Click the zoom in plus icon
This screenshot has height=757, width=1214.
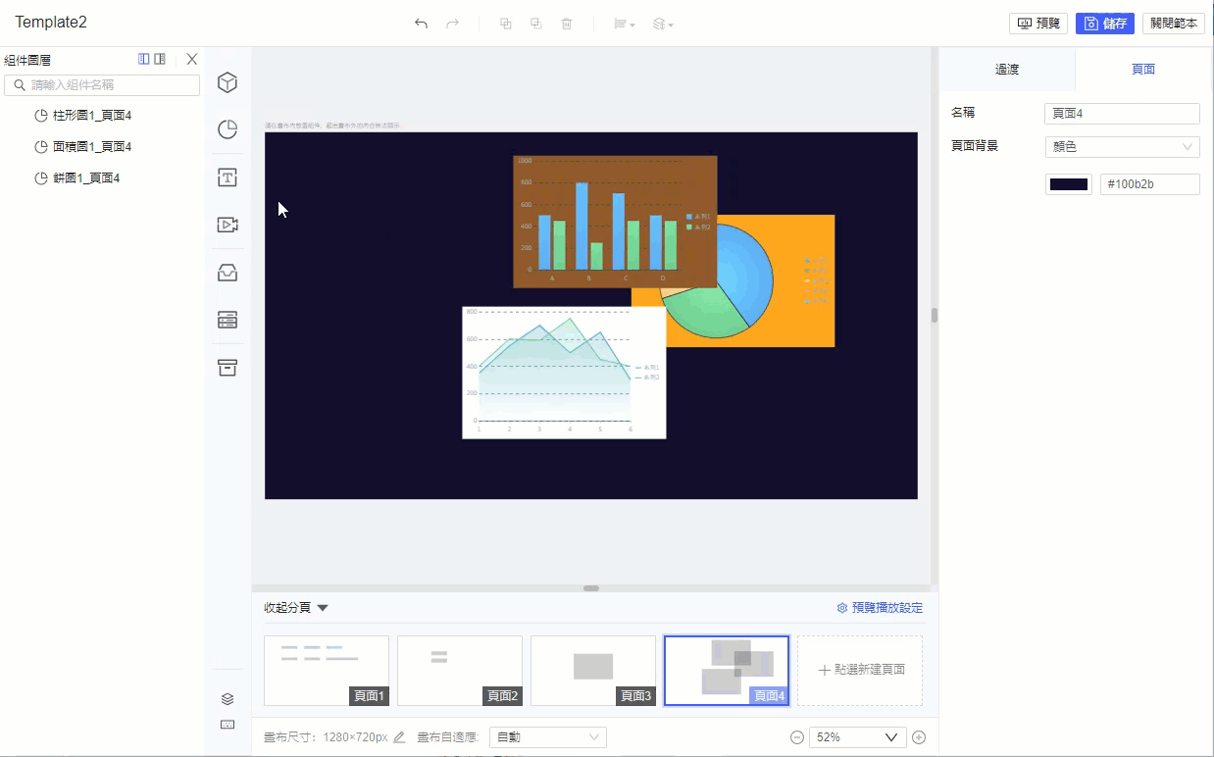[919, 737]
